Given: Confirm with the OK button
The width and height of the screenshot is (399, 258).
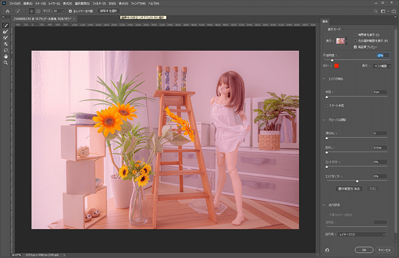Looking at the screenshot, I should coord(364,250).
